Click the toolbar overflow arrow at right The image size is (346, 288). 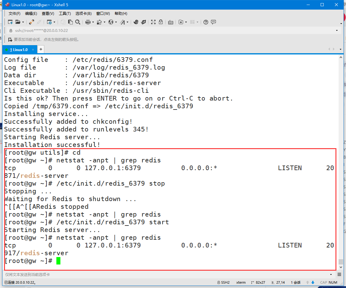(x=341, y=24)
